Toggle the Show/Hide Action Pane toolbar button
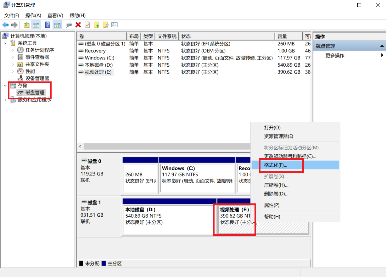Screen dimensions: 386x277 (57, 25)
